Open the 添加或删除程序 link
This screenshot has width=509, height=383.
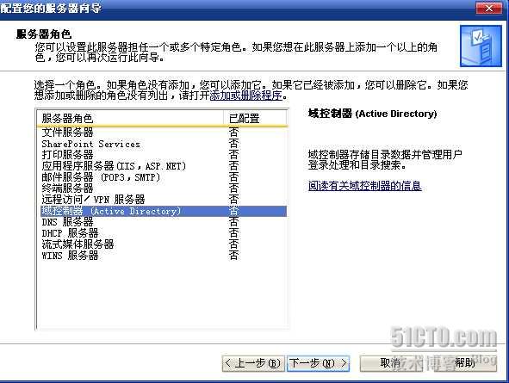245,96
